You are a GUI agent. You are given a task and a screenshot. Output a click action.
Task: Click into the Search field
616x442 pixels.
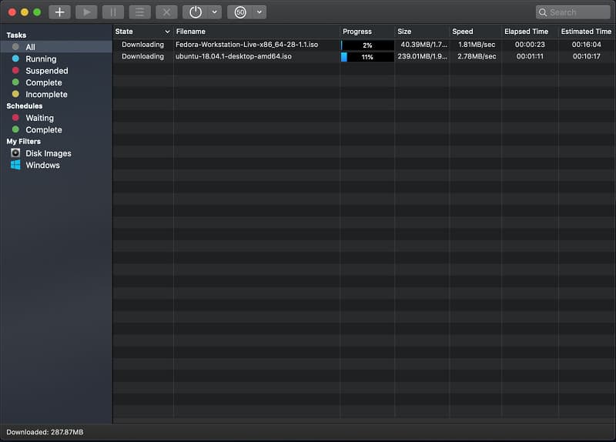577,12
